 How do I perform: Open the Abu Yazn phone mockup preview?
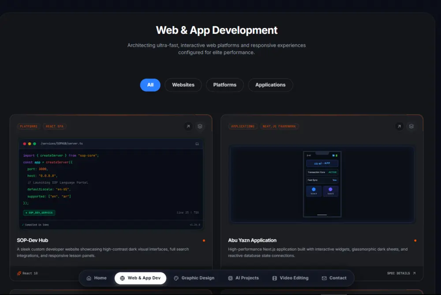[x=322, y=184]
